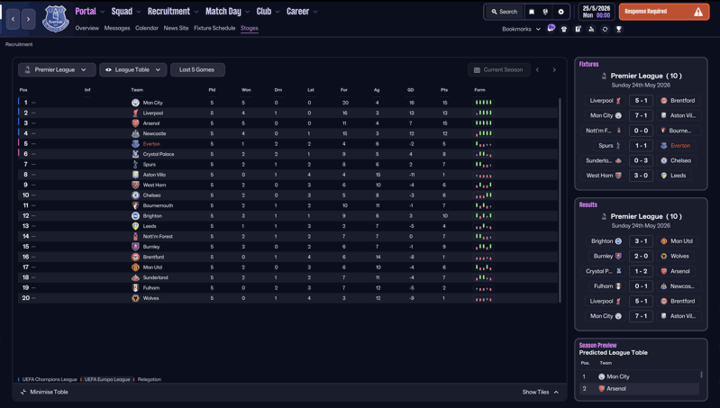
Task: Click Arsenal in Predicted League Table
Action: 616,389
